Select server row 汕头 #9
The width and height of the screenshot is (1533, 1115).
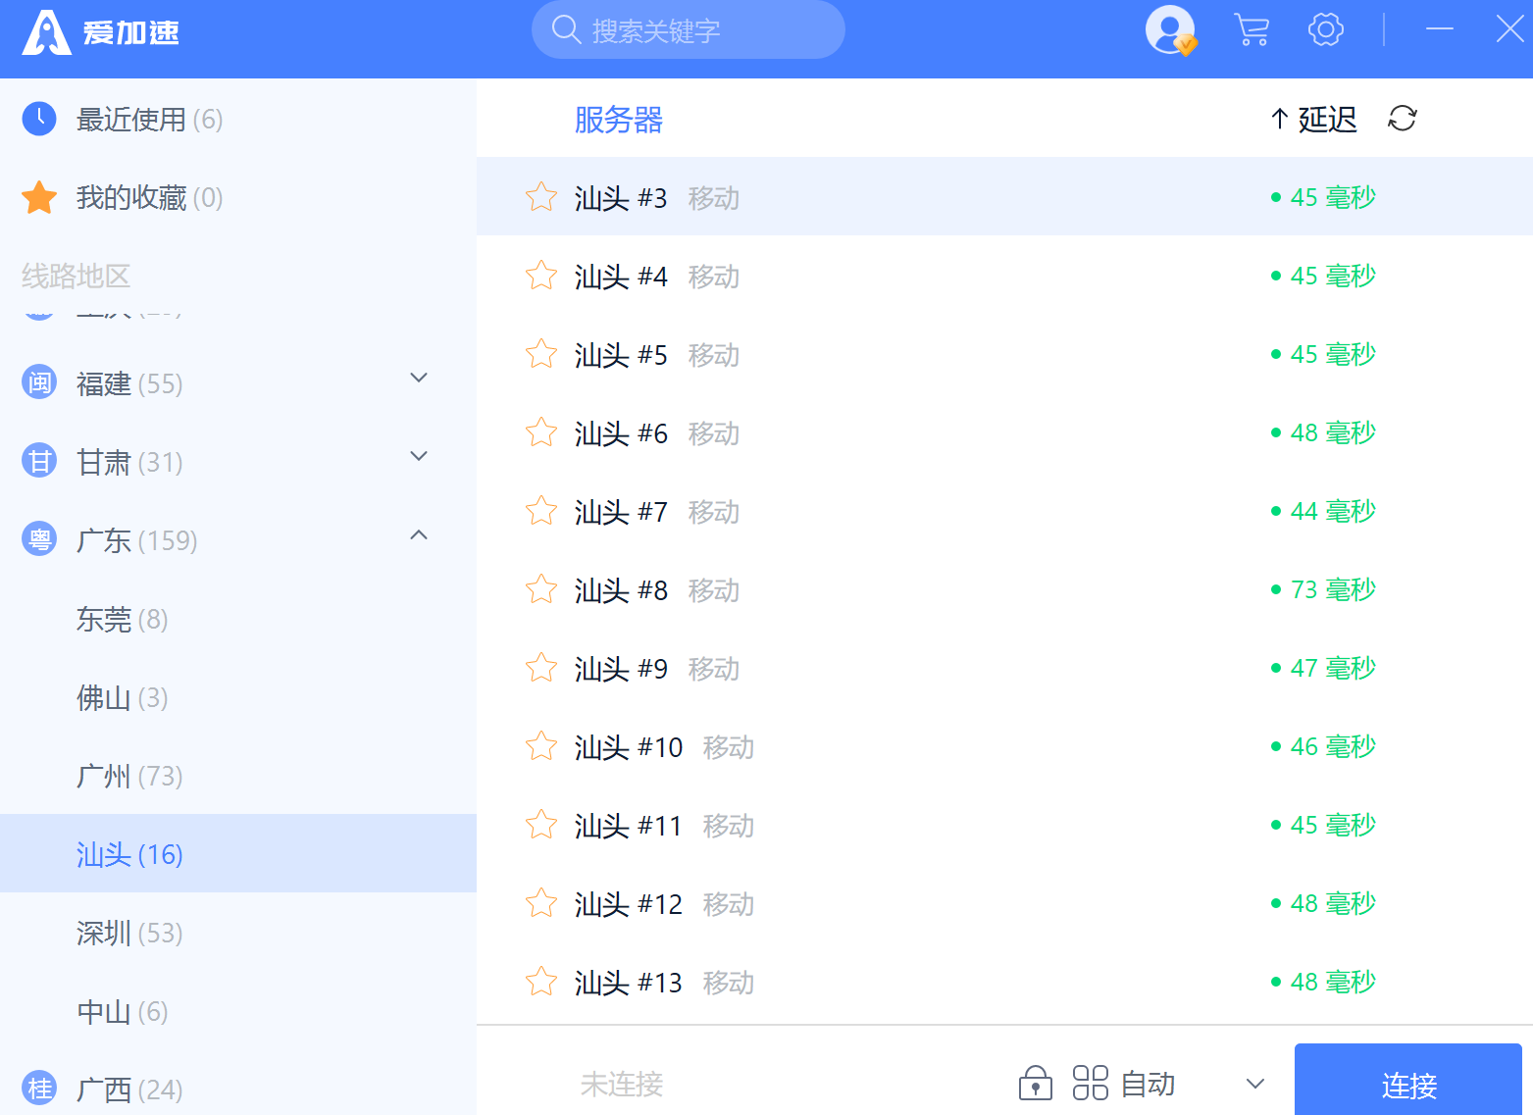pyautogui.click(x=1004, y=668)
